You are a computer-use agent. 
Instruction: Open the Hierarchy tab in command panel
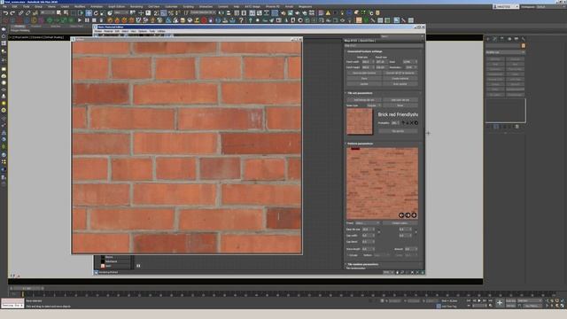click(502, 39)
